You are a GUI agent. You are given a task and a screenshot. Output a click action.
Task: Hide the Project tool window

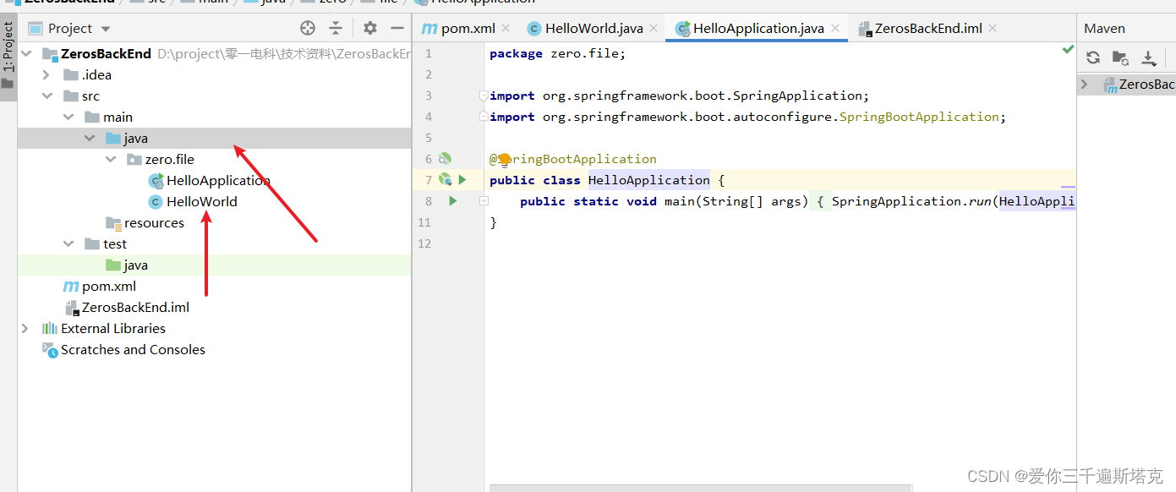pyautogui.click(x=397, y=28)
